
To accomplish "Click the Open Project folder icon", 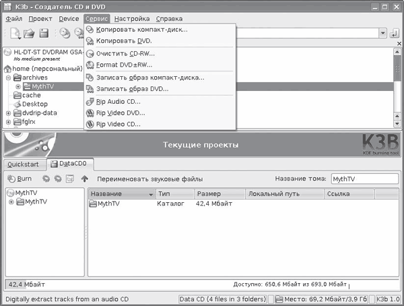I will pyautogui.click(x=29, y=33).
